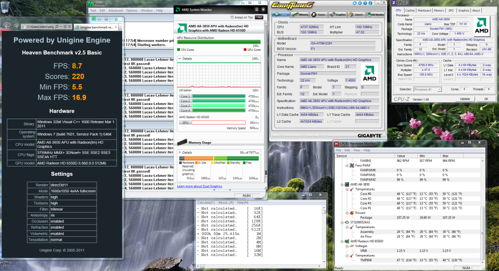Expand the Memory Usage Details section
The width and height of the screenshot is (499, 271).
[x=179, y=152]
